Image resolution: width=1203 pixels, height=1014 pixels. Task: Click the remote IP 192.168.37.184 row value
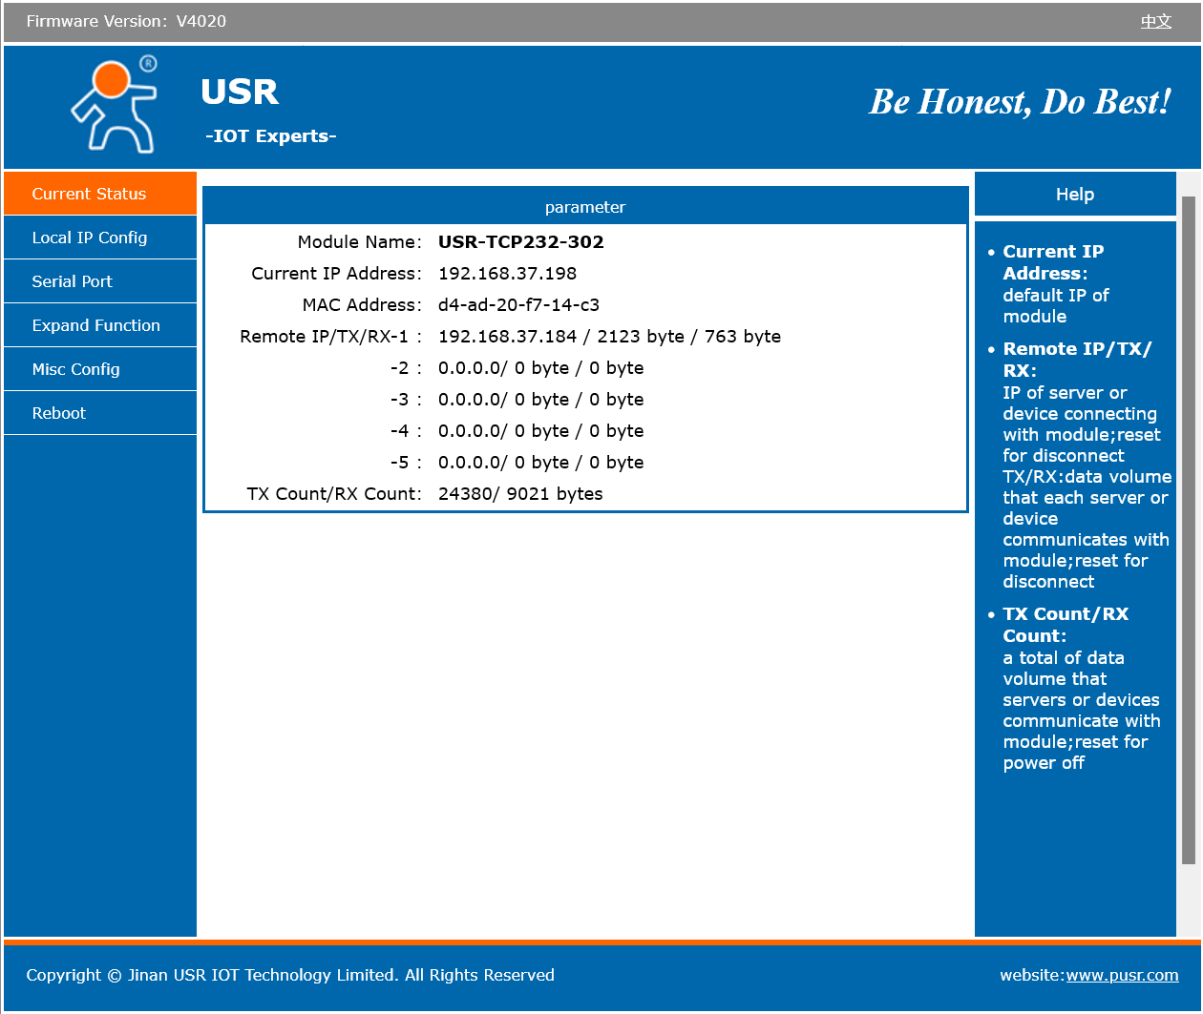pos(609,336)
